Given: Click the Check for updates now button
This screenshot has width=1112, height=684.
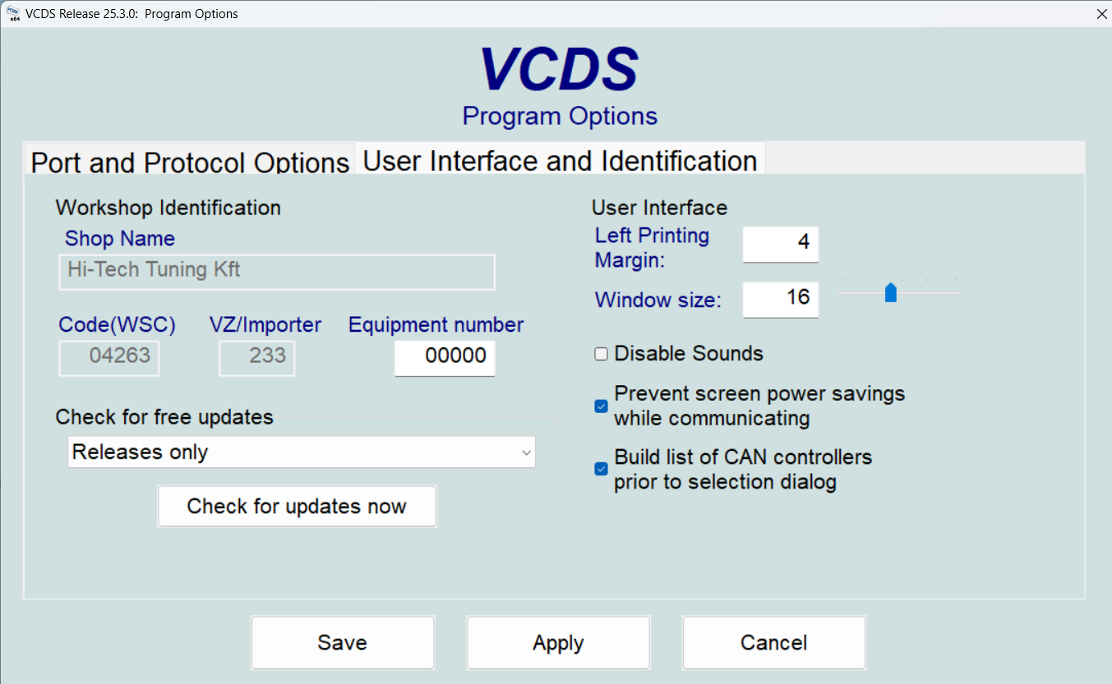Looking at the screenshot, I should tap(297, 506).
